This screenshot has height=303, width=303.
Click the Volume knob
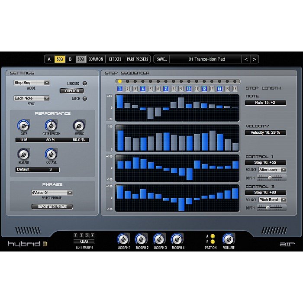(229, 239)
